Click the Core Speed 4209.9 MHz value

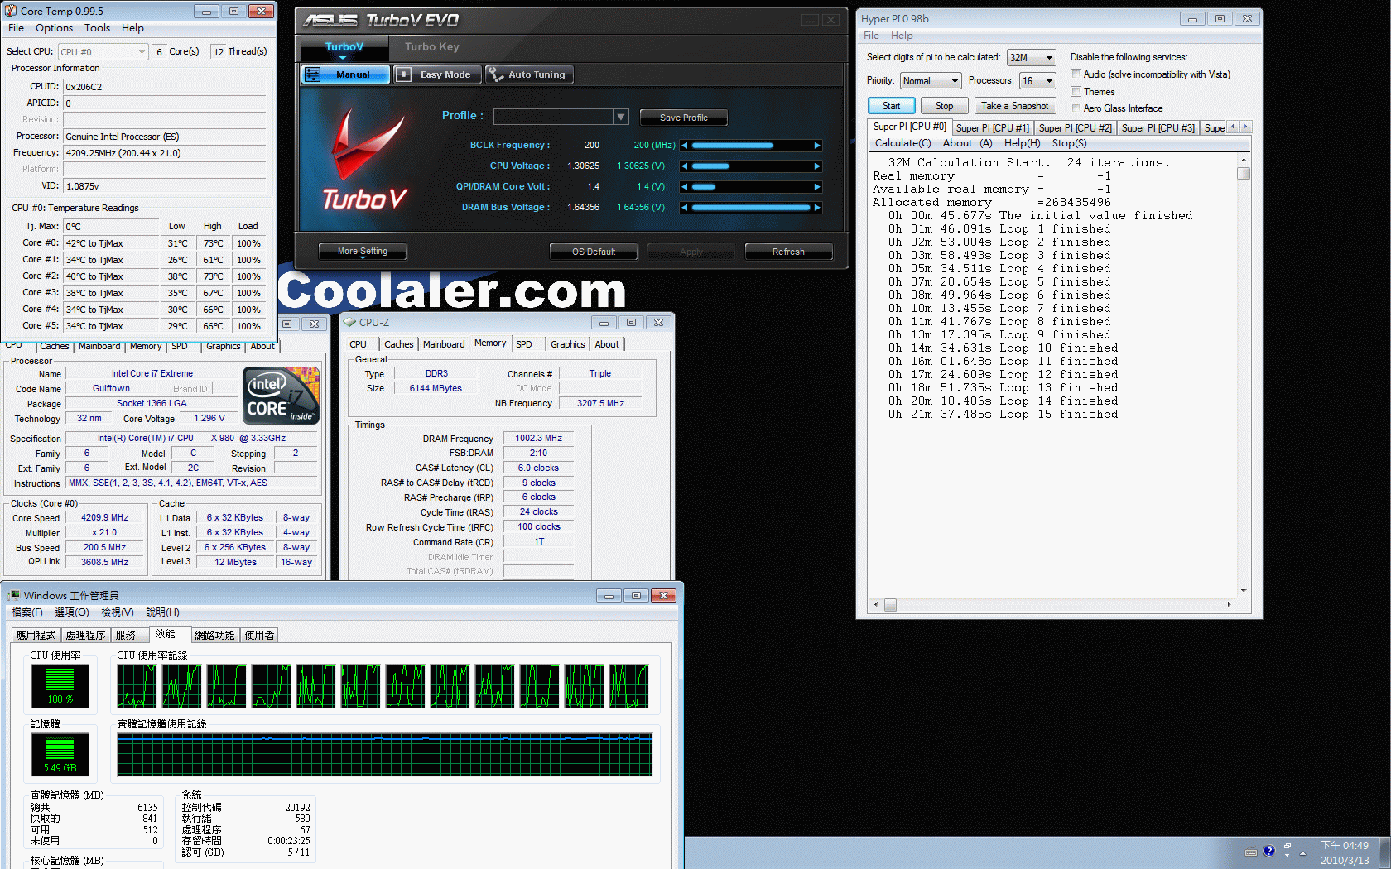[104, 518]
